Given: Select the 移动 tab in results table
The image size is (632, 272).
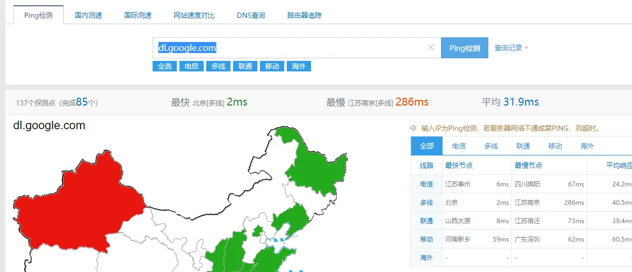Looking at the screenshot, I should point(555,146).
